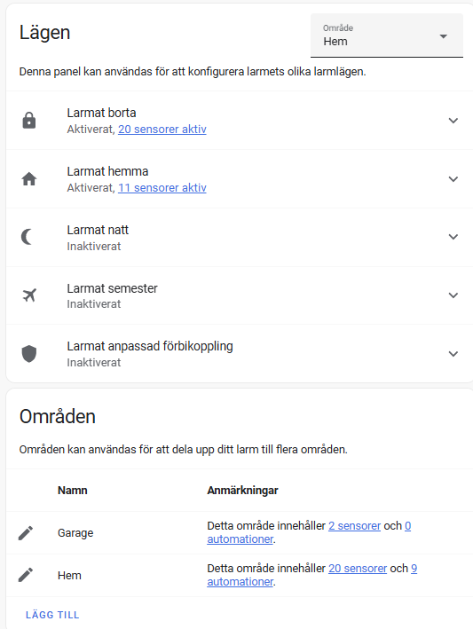Expand the Larmat semester chevron
Viewport: 473px width, 629px height.
coord(453,295)
